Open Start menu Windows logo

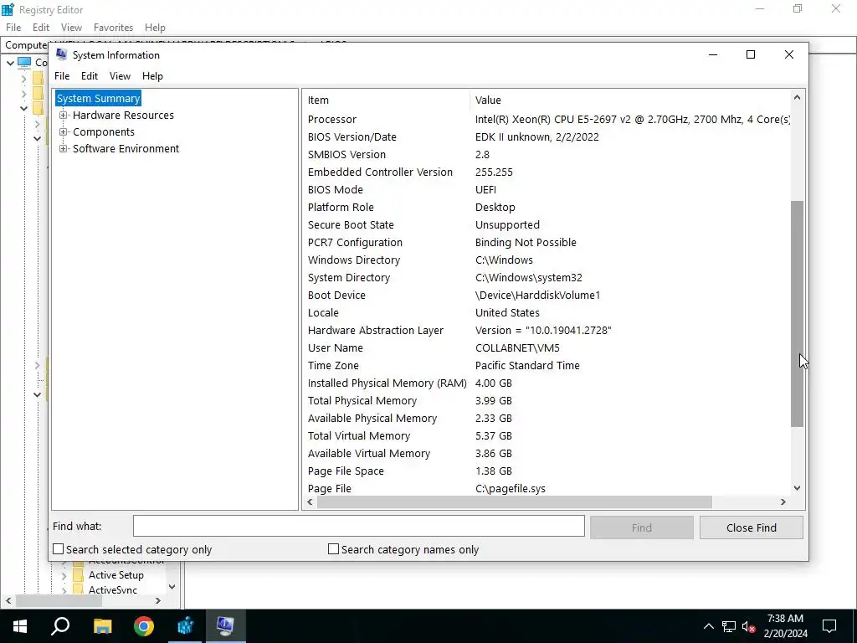click(x=20, y=626)
